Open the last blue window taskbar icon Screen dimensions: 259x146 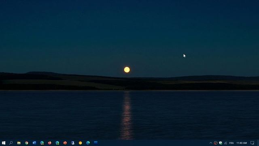tap(96, 143)
